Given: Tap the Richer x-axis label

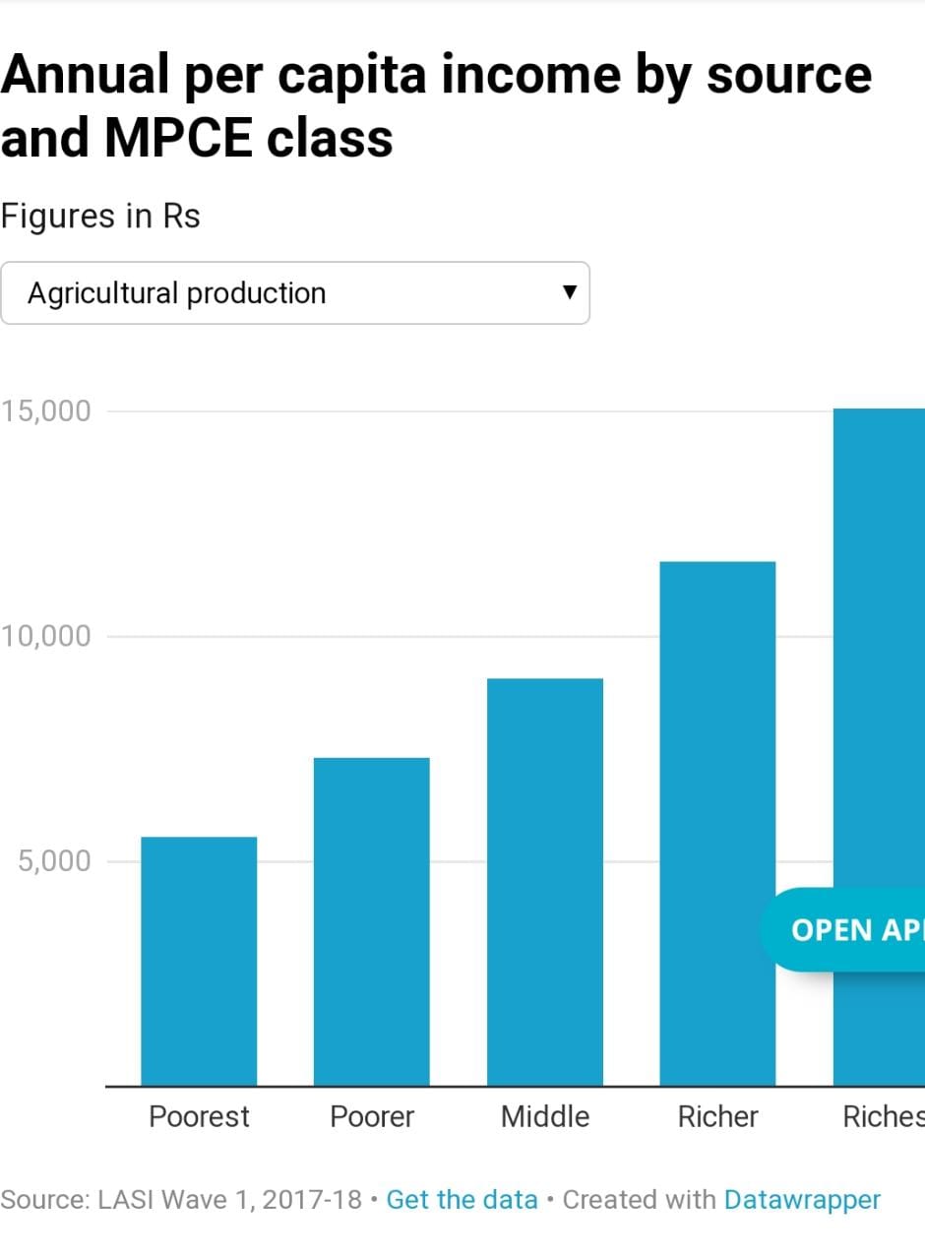Looking at the screenshot, I should coord(717,1117).
